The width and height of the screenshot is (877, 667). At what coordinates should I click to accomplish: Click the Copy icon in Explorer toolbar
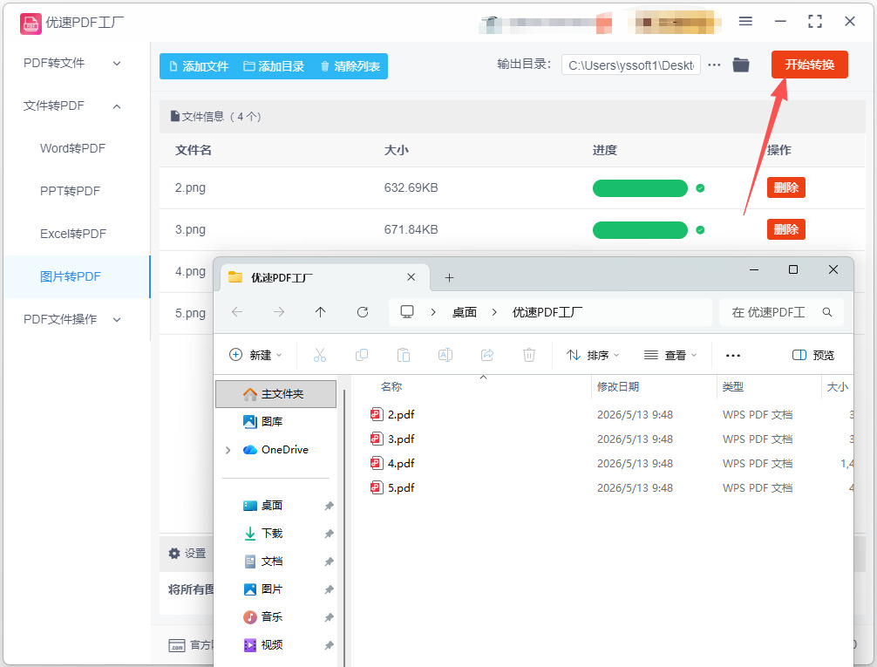pyautogui.click(x=361, y=355)
